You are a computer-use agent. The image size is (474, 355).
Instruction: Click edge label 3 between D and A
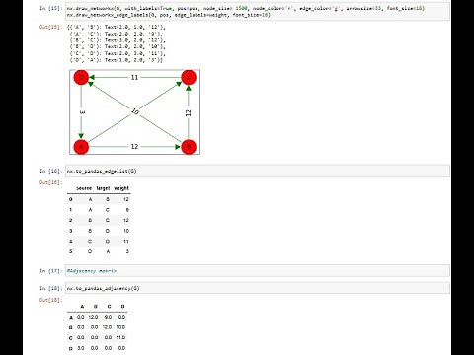coord(82,112)
